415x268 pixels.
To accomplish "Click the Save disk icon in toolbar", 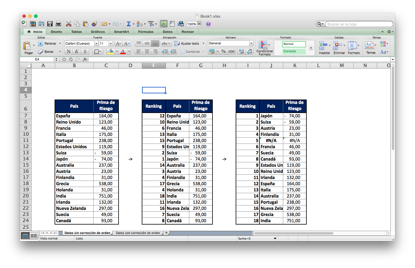I will 50,24.
